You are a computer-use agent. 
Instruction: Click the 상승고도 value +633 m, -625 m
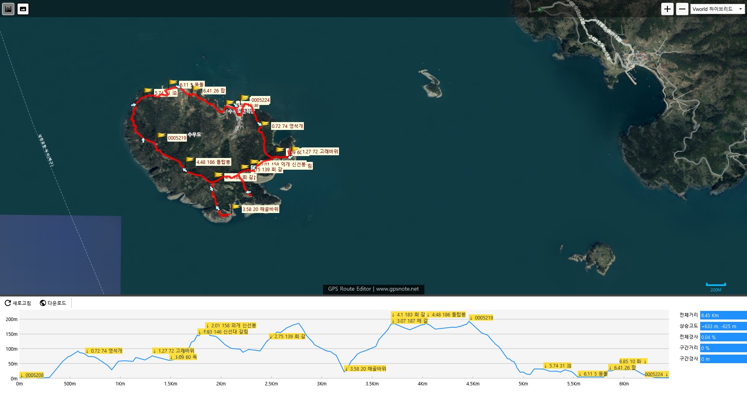[x=723, y=326]
